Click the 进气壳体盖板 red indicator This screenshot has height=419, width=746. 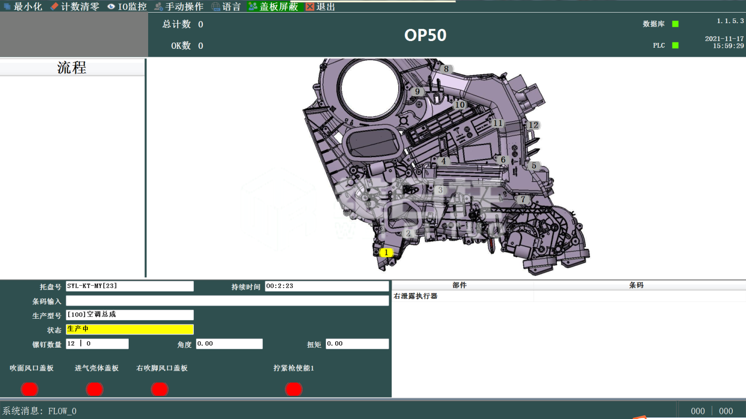[x=95, y=389]
